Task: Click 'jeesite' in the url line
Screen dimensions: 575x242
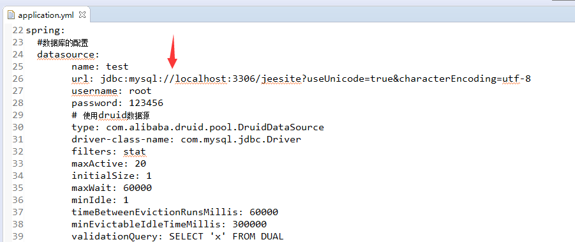Action: tap(281, 79)
